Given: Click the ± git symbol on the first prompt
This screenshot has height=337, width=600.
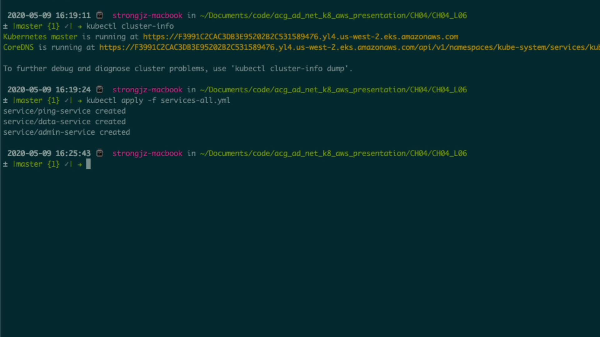Looking at the screenshot, I should (5, 26).
